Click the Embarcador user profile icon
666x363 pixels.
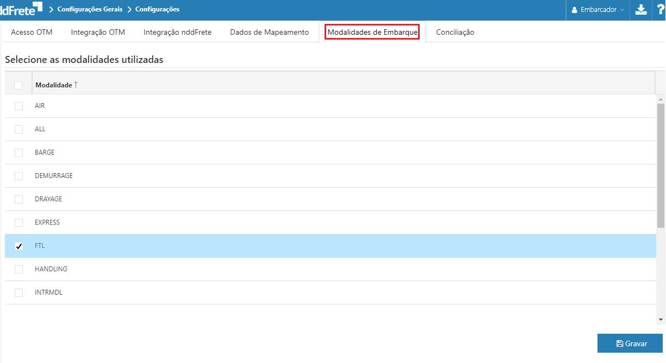coord(574,10)
